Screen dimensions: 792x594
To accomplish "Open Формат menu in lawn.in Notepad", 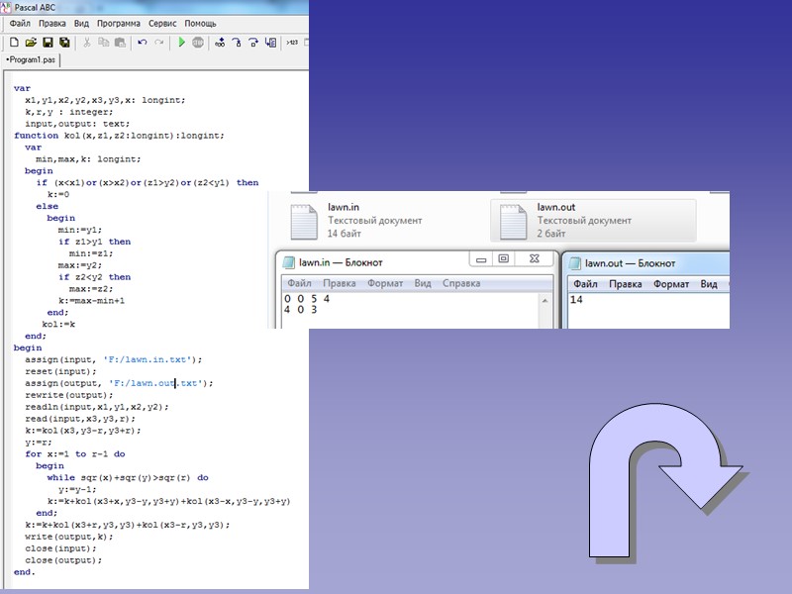I will tap(385, 283).
